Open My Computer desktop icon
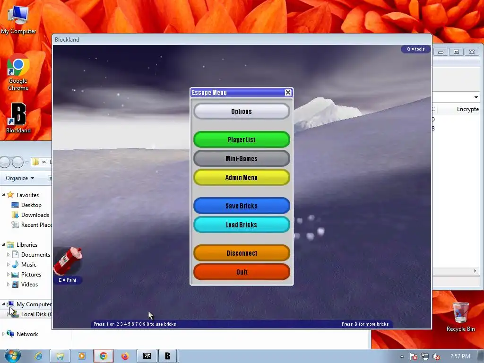Viewport: 484px width, 363px height. coord(18,19)
